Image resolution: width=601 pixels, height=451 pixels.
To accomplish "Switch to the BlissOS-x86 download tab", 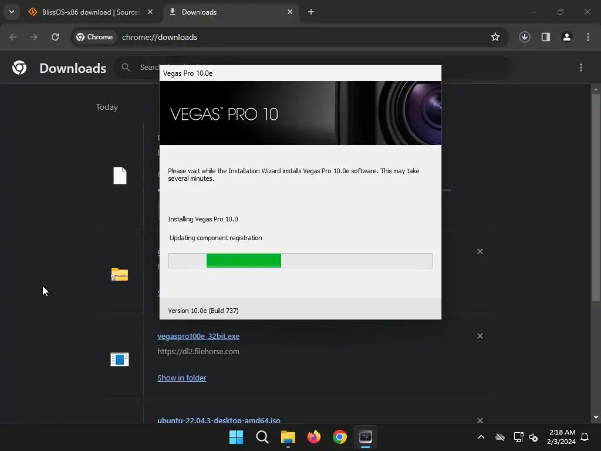I will click(x=91, y=12).
